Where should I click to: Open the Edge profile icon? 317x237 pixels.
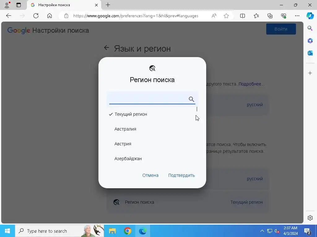coord(7,5)
